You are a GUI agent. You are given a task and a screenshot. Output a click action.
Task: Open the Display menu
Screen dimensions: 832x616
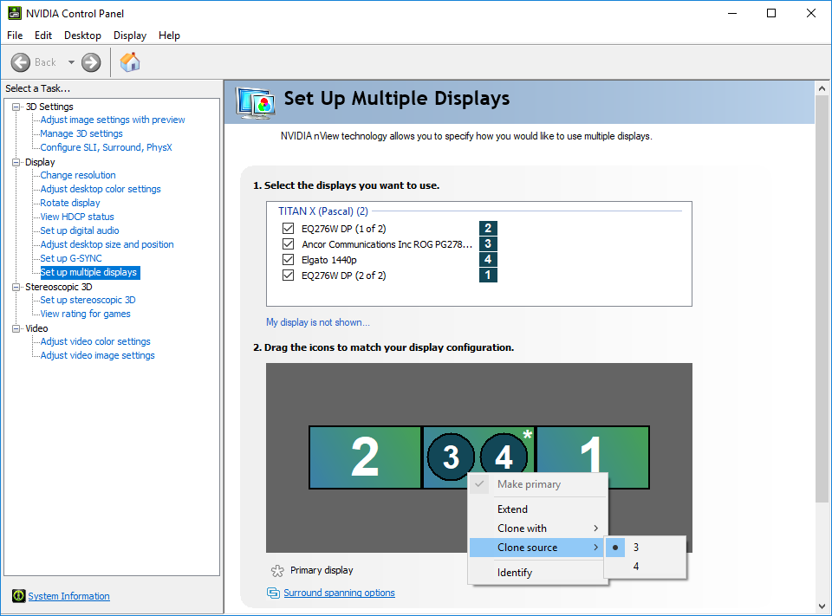click(x=130, y=36)
